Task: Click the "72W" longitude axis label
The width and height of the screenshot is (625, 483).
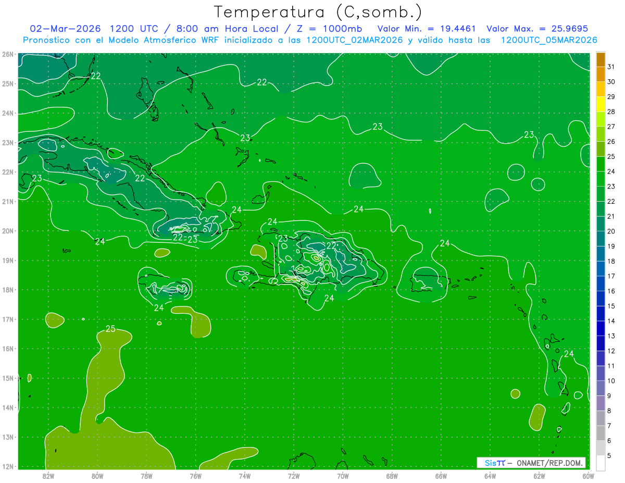Action: pyautogui.click(x=294, y=476)
